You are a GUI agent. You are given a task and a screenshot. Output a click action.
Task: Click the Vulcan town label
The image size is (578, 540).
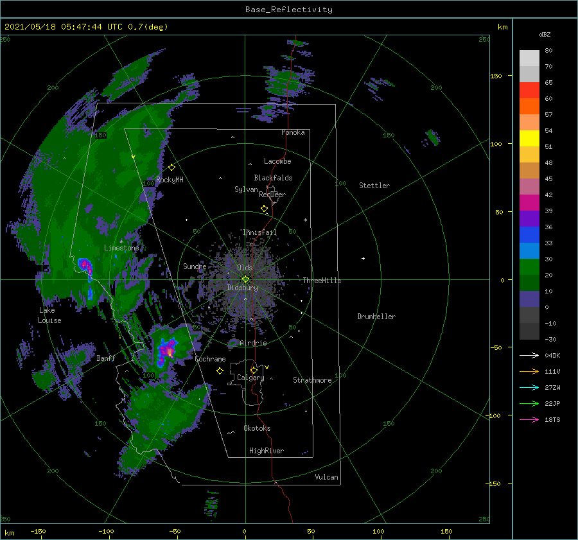[327, 477]
